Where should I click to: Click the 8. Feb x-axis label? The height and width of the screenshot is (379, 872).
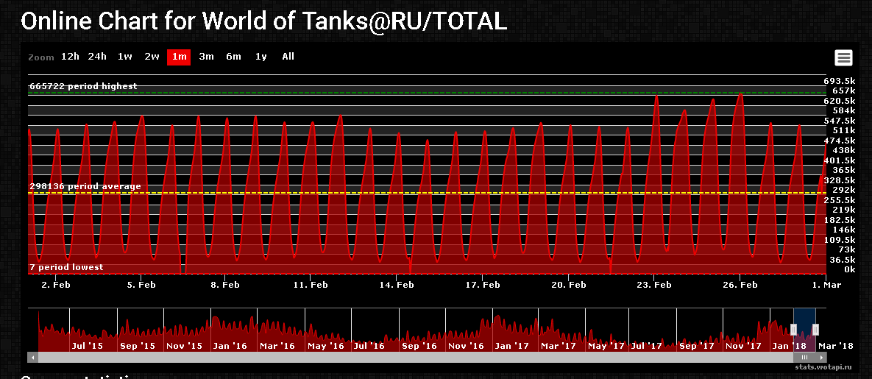(224, 285)
